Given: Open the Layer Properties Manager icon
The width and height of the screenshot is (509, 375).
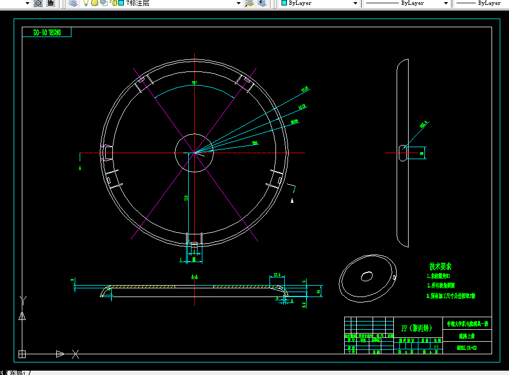Looking at the screenshot, I should pyautogui.click(x=73, y=3).
